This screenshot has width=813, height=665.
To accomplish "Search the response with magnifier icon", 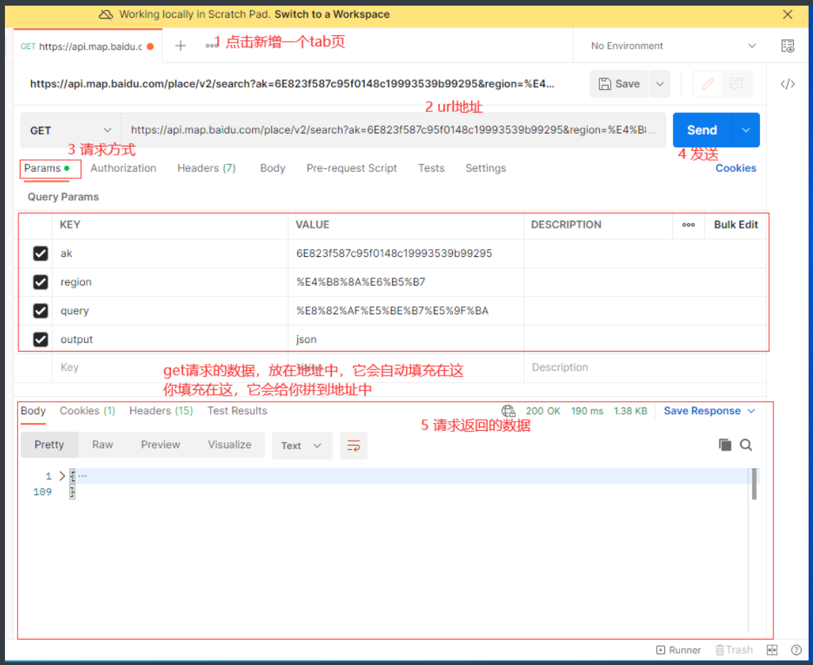I will click(746, 445).
